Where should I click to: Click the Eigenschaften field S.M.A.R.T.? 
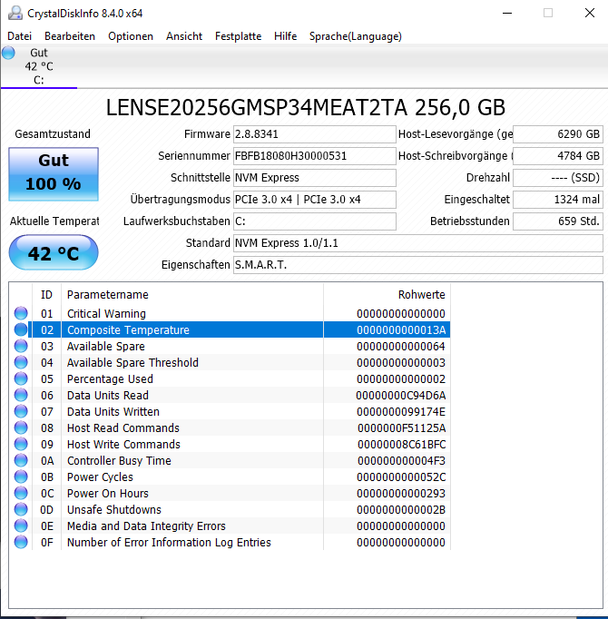[418, 264]
